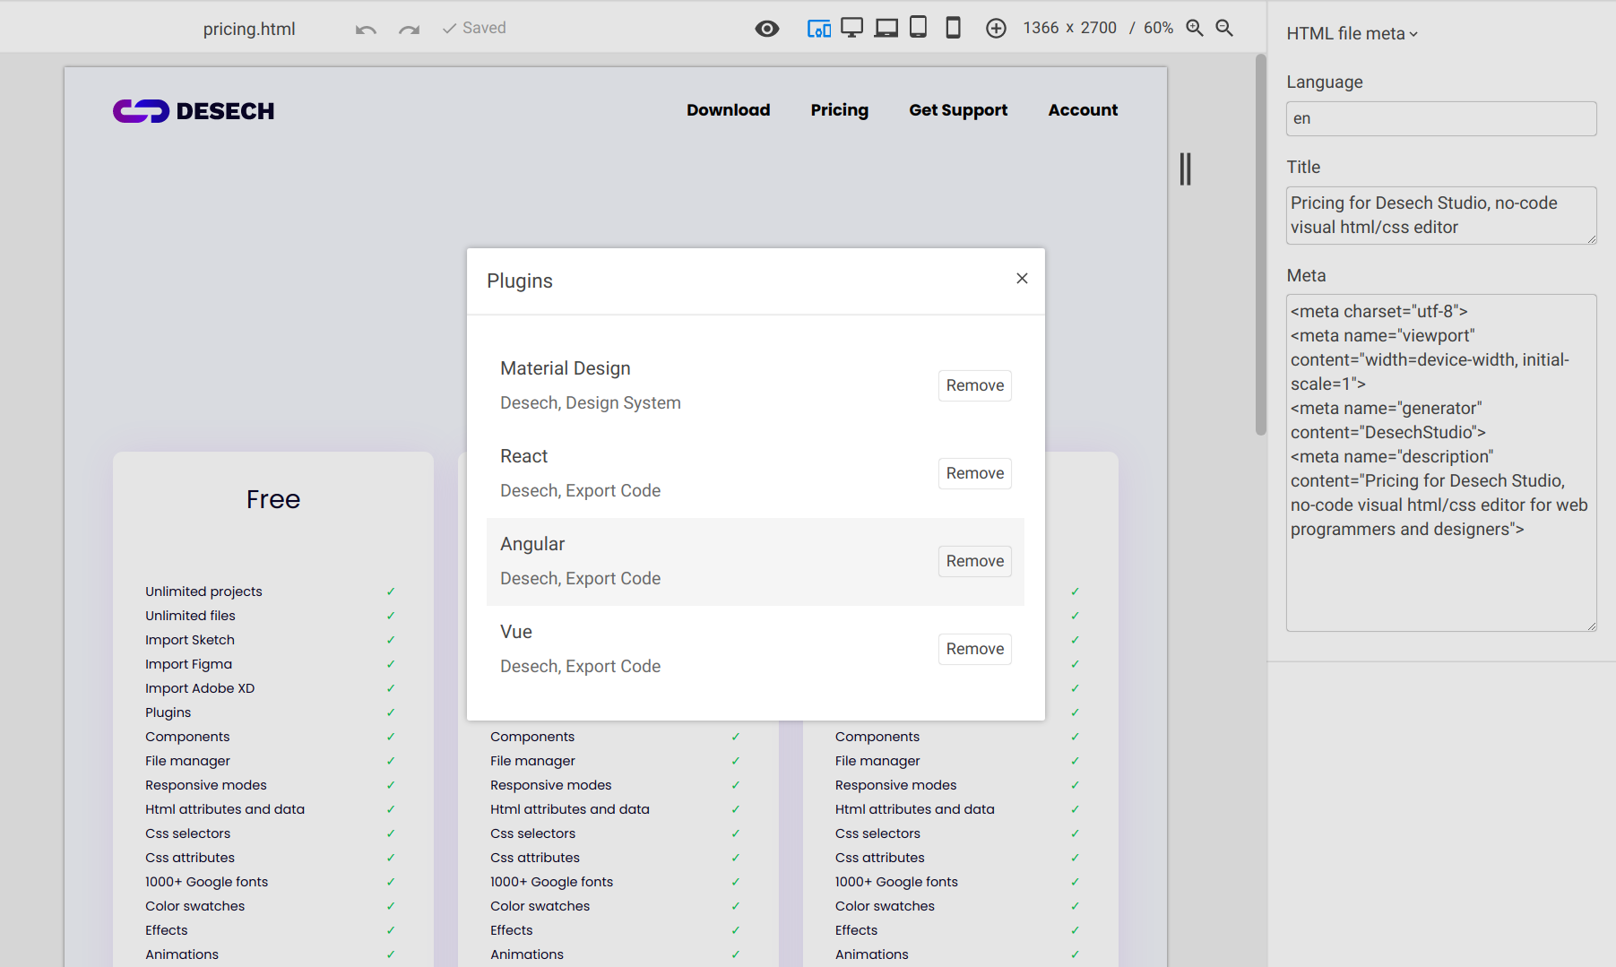Click the Title text area
The height and width of the screenshot is (967, 1616).
coord(1441,215)
